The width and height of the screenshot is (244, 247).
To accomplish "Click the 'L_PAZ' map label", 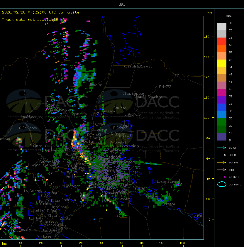I will tap(198, 216).
